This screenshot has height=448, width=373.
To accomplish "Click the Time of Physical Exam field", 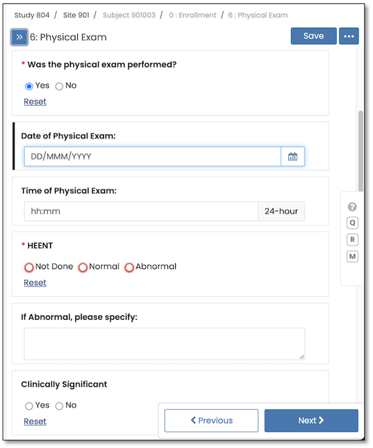I will click(141, 211).
